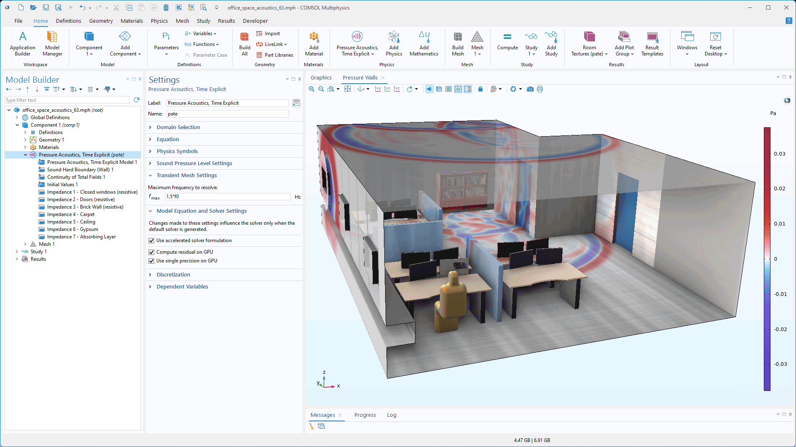The height and width of the screenshot is (447, 796).
Task: Collapse Transient Mesh Settings section
Action: pos(187,175)
